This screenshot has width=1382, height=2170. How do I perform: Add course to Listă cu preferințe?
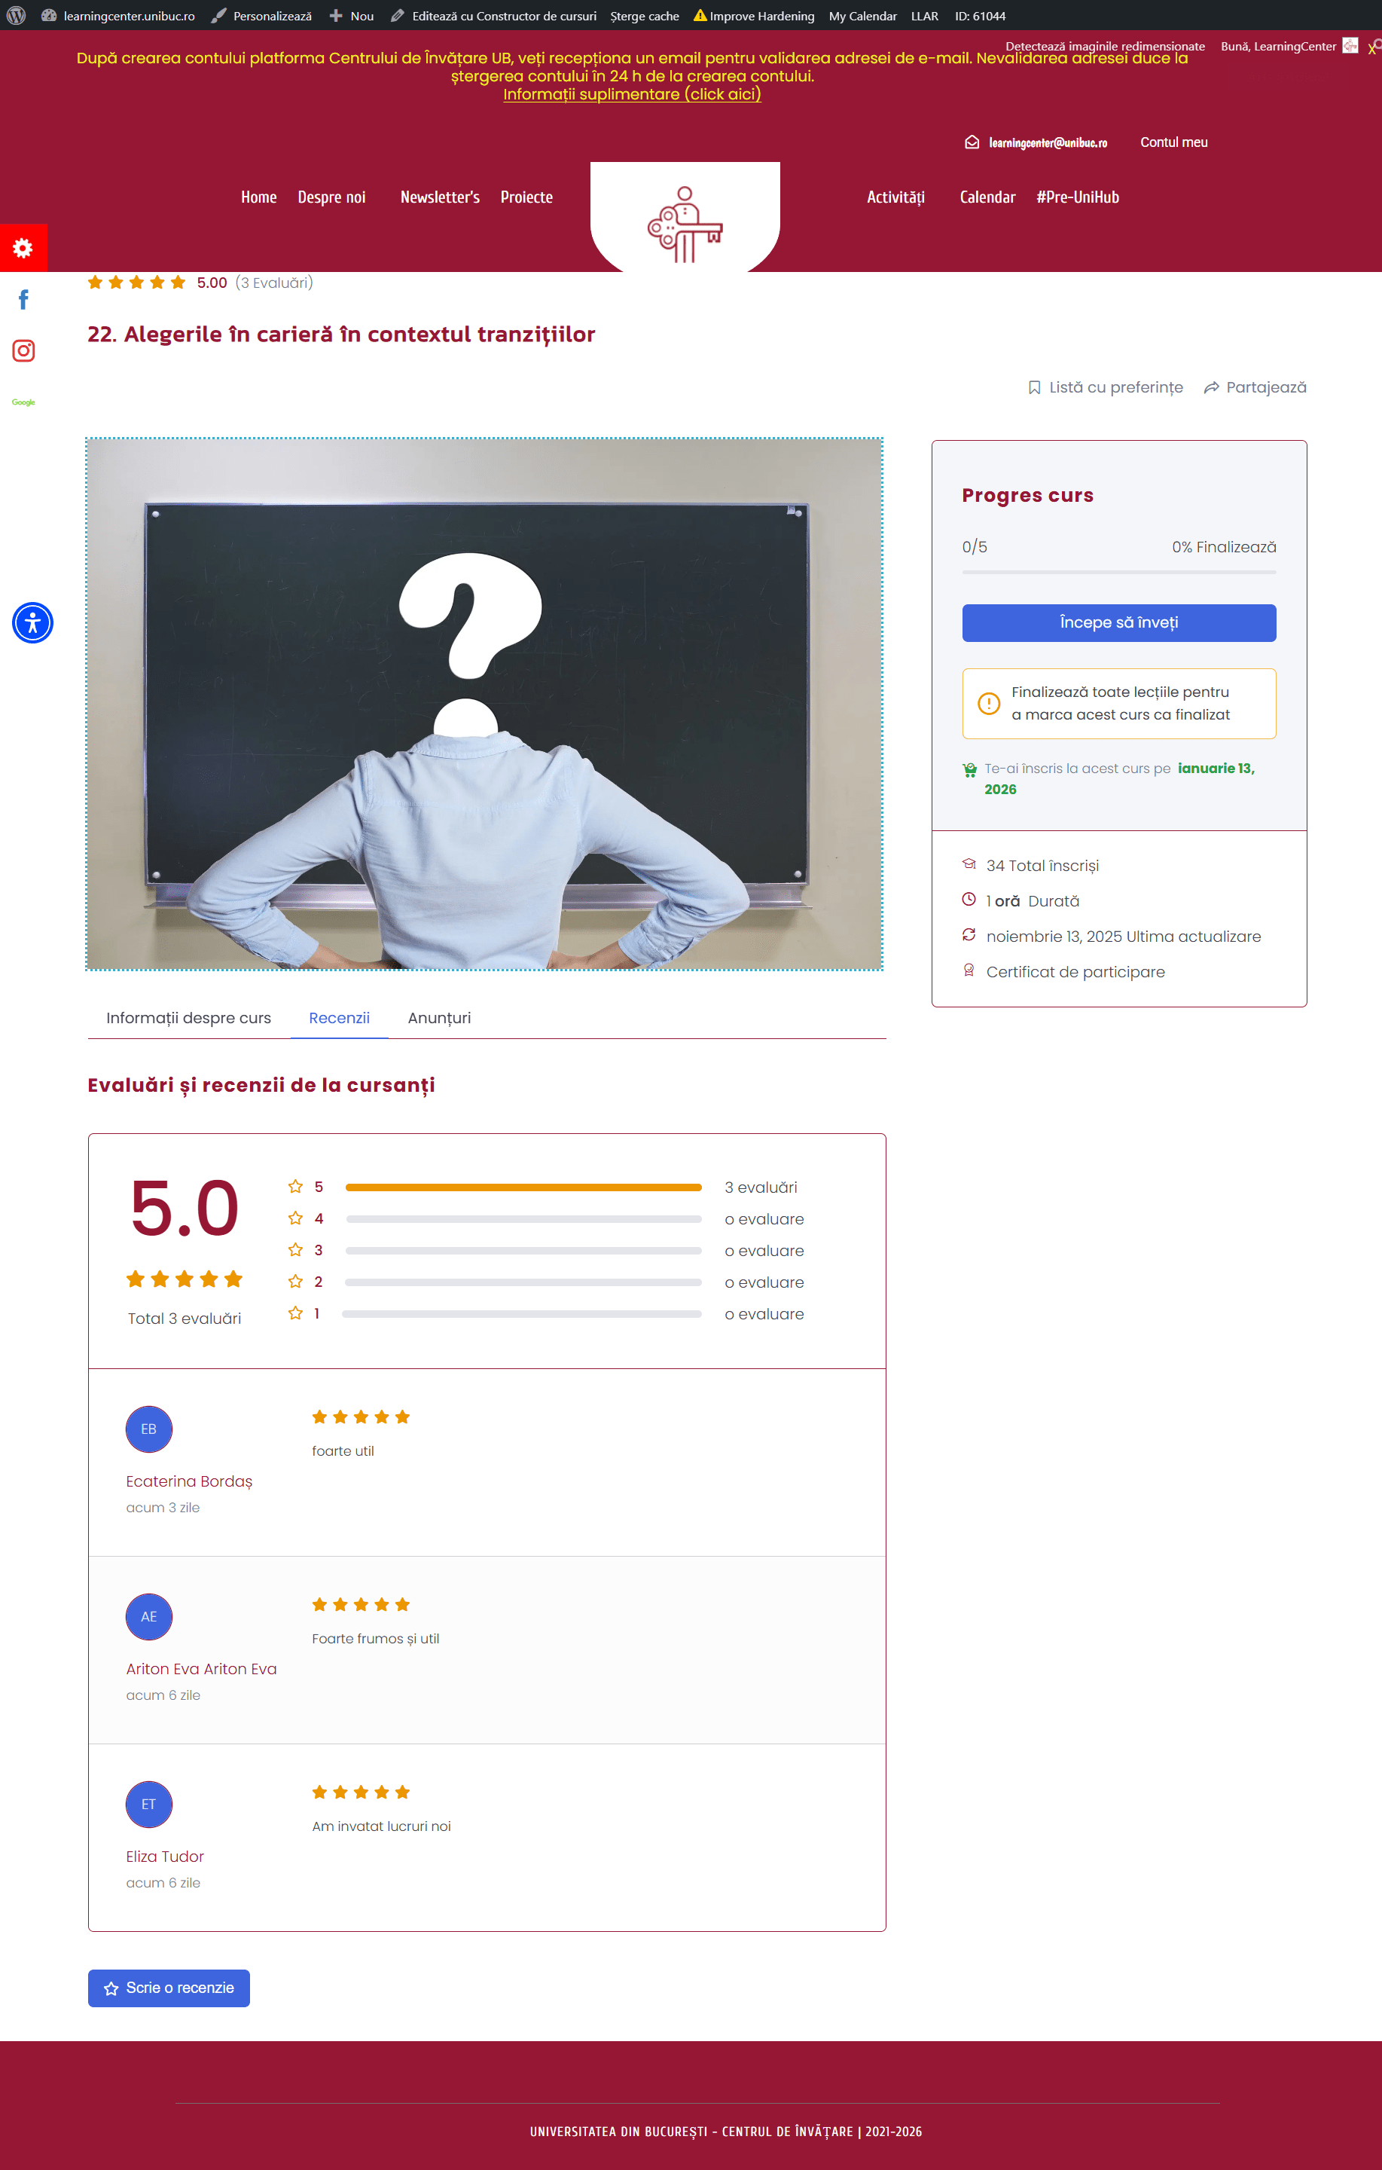(x=1106, y=387)
